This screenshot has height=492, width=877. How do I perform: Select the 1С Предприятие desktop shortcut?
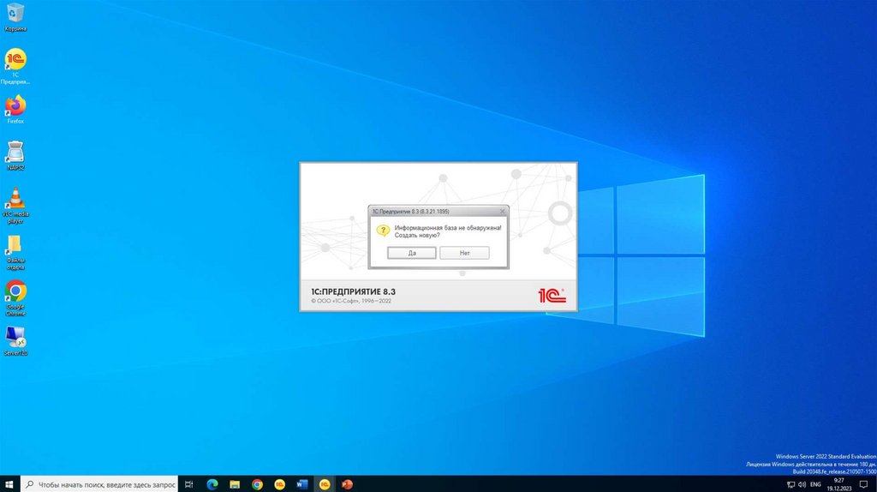(x=15, y=66)
